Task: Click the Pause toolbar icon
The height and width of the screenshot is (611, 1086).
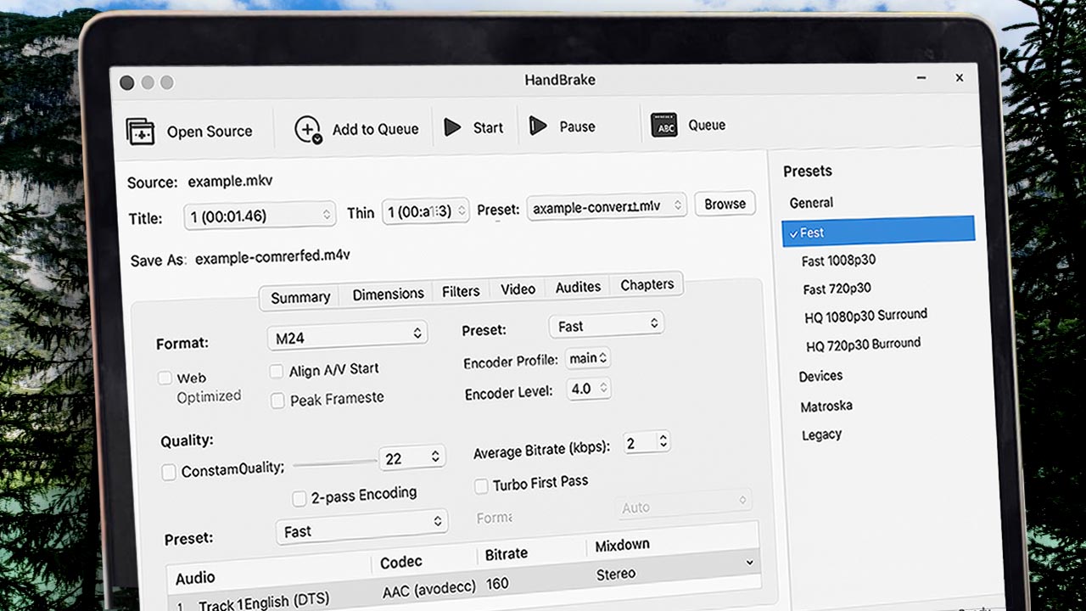Action: click(x=538, y=126)
